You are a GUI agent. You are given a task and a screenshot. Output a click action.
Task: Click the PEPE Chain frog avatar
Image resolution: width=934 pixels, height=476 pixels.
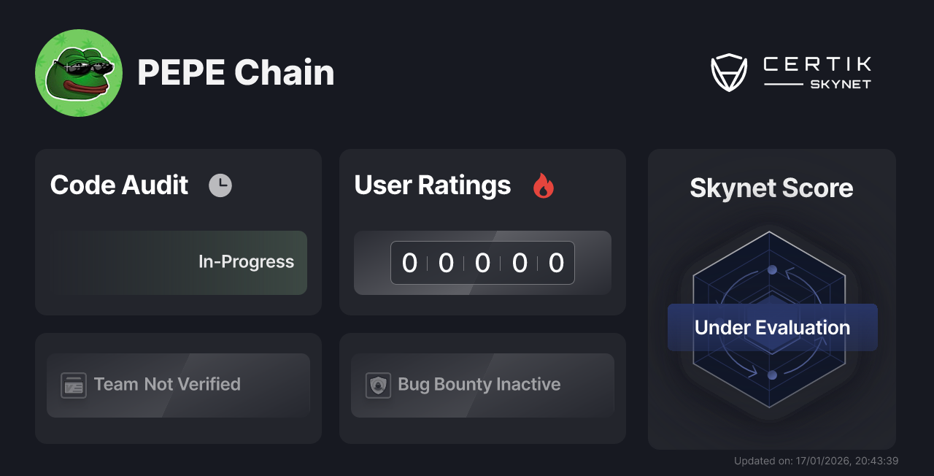(x=79, y=72)
